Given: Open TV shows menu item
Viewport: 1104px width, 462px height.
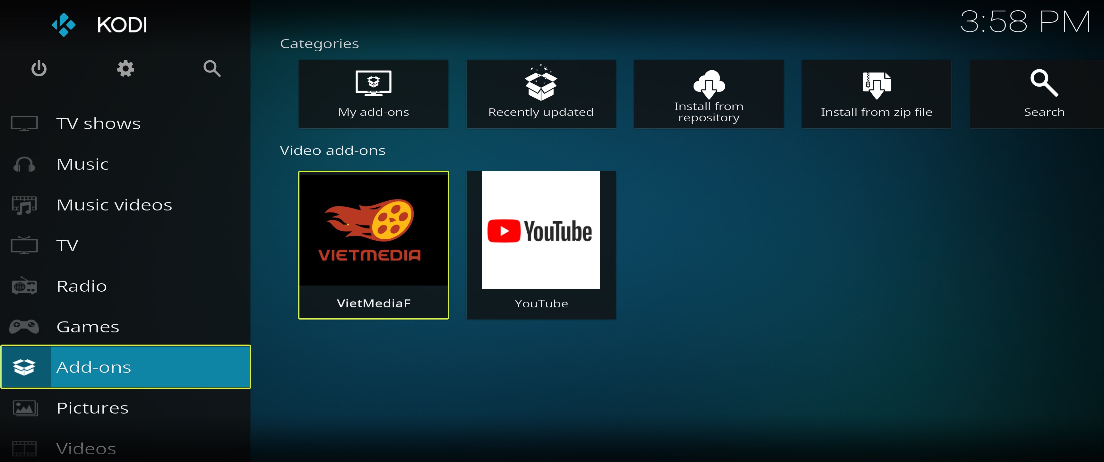Looking at the screenshot, I should coord(125,124).
